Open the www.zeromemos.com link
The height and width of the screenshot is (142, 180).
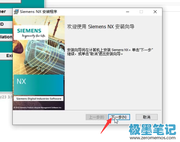pos(152,138)
